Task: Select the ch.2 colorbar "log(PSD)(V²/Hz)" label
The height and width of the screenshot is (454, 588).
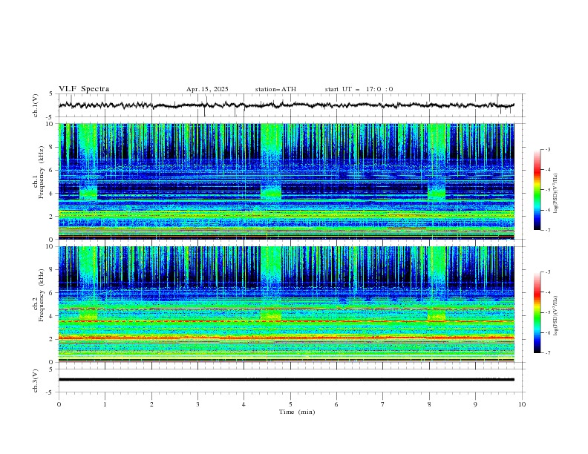Action: tap(556, 316)
